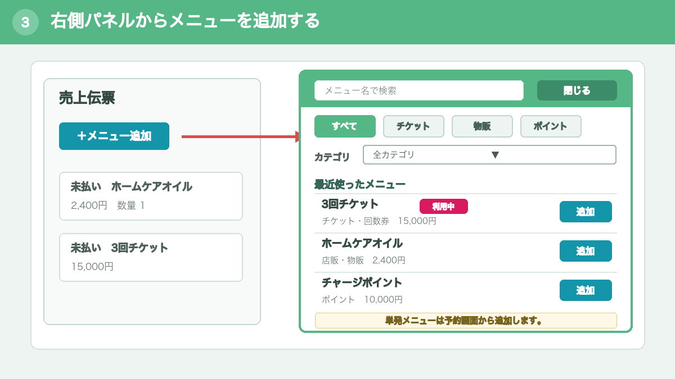Click the 単発メニューは予約画面から追加します notice

pyautogui.click(x=466, y=321)
